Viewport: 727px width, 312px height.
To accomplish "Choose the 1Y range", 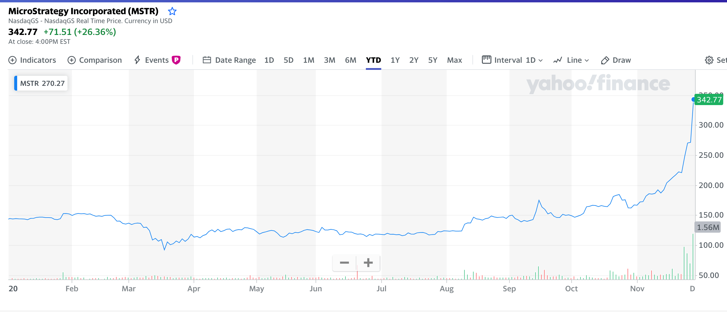I will pos(395,60).
